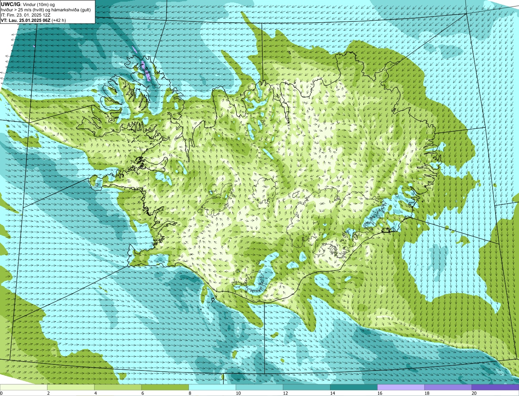The height and width of the screenshot is (396, 519).
Task: Click the medium teal 12–14 m/s legend swatch
Action: pos(307,387)
